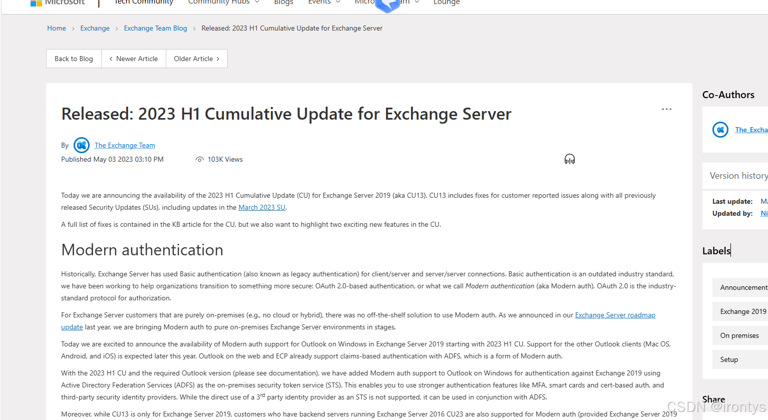This screenshot has width=768, height=420.
Task: Open the Exchange Team Blog breadcrumb
Action: tap(155, 28)
